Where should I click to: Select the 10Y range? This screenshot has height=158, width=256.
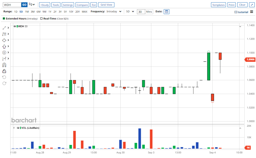click(71, 12)
